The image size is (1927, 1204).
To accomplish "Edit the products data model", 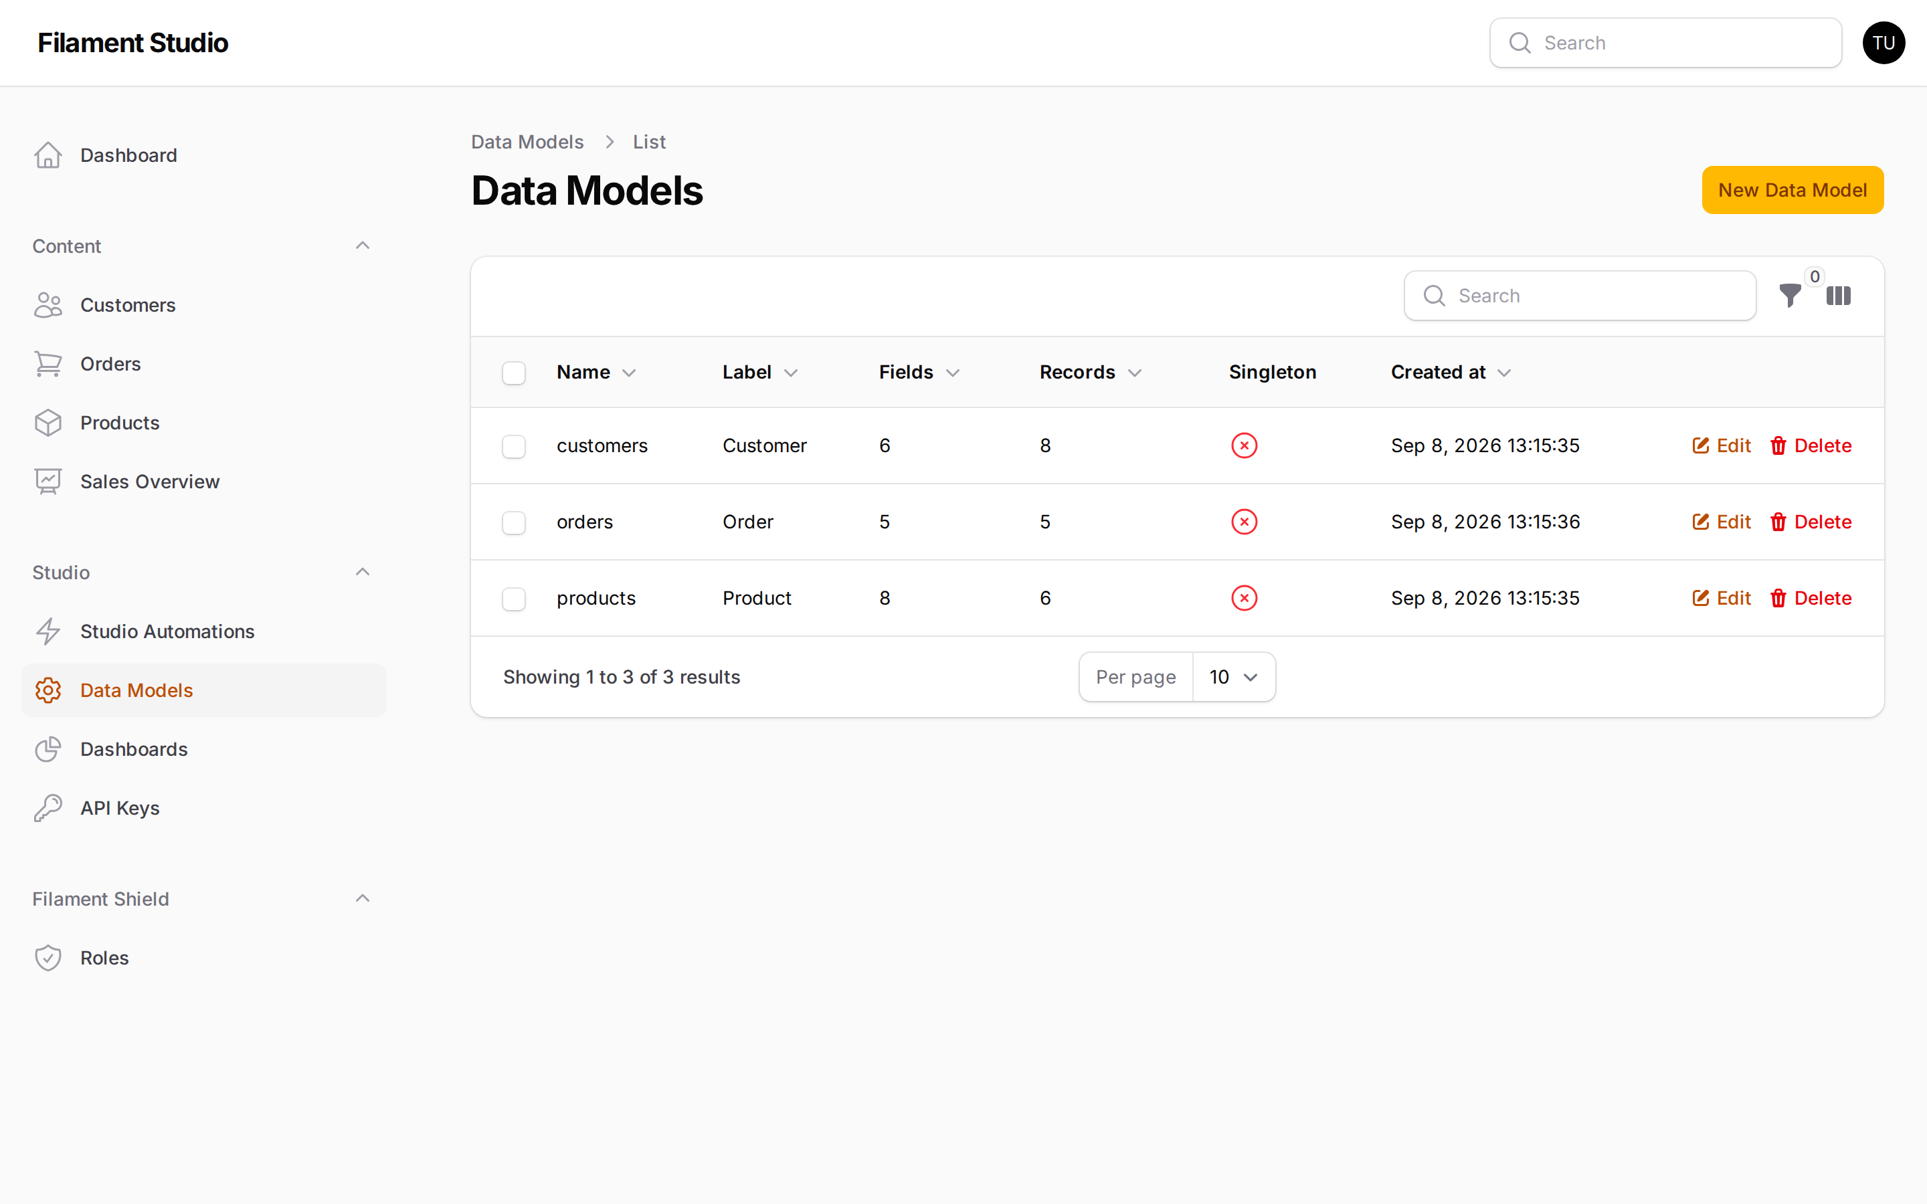I will coord(1722,598).
